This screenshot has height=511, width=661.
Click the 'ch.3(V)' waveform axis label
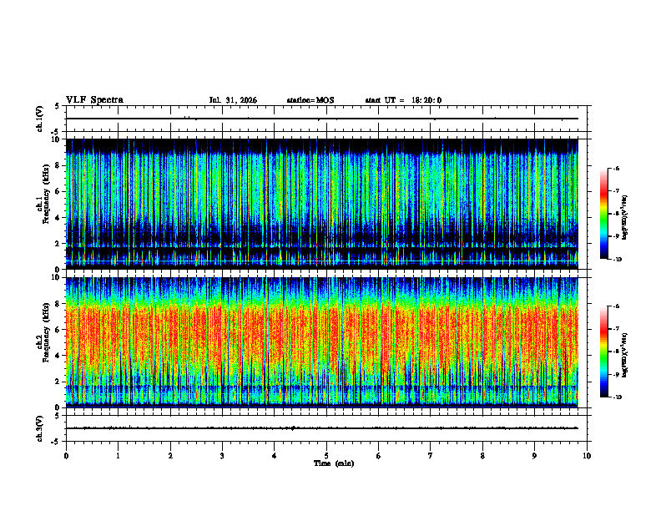click(x=40, y=428)
